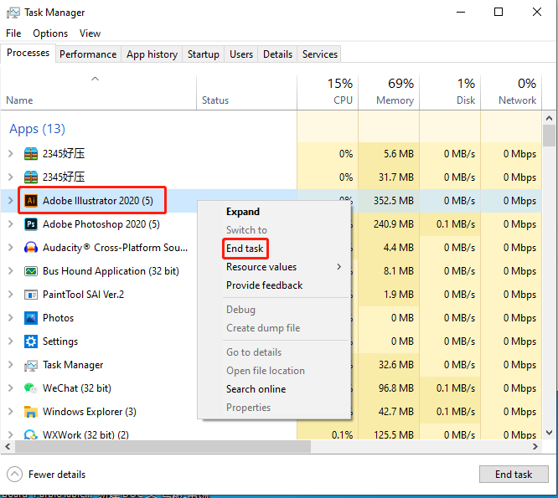
Task: Open the View menu
Action: (x=90, y=33)
